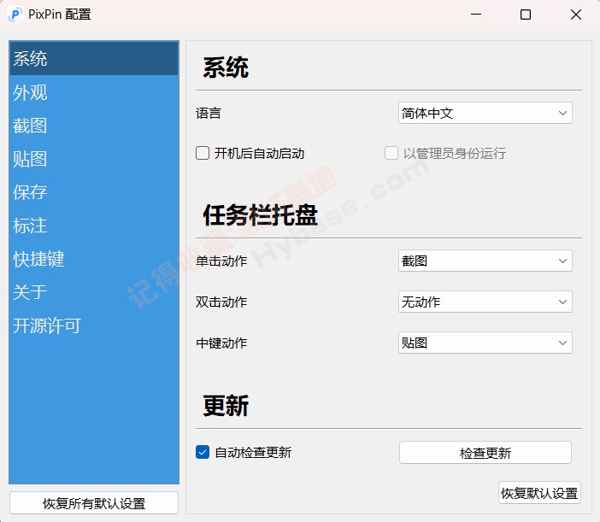
Task: Click the 更新 section heading
Action: (226, 406)
